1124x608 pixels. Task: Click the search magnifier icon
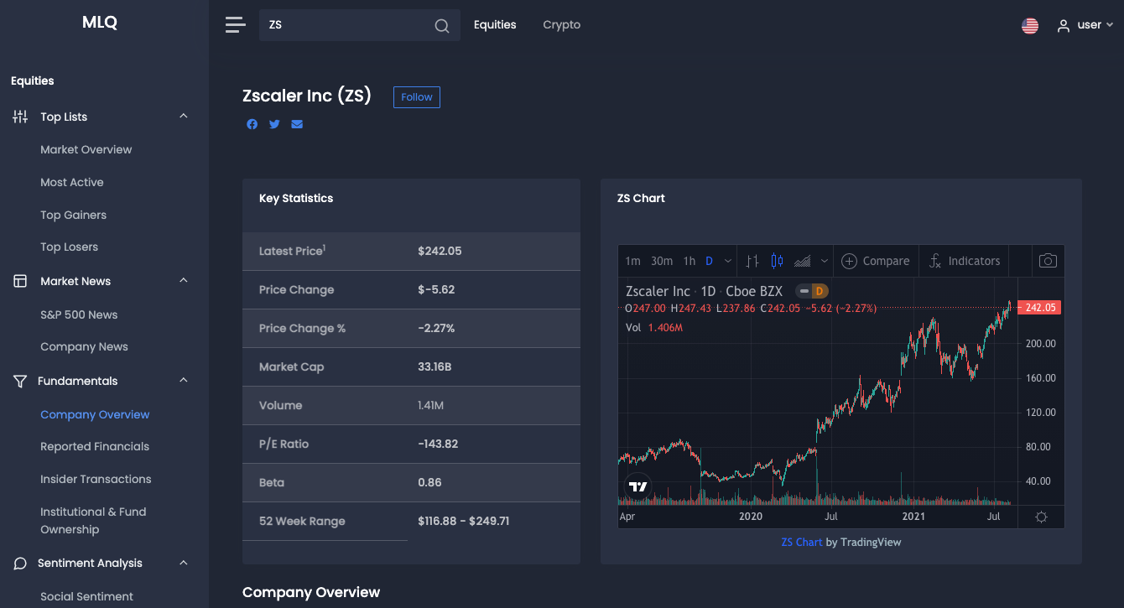point(442,26)
